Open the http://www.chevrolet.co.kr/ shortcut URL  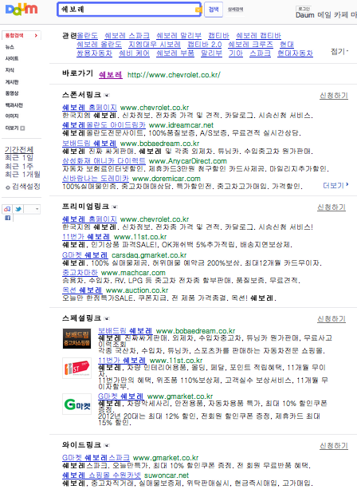pos(174,75)
